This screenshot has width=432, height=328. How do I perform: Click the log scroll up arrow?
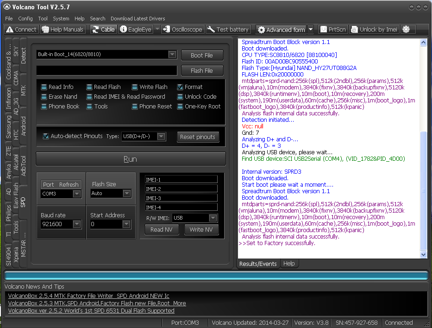[x=424, y=42]
